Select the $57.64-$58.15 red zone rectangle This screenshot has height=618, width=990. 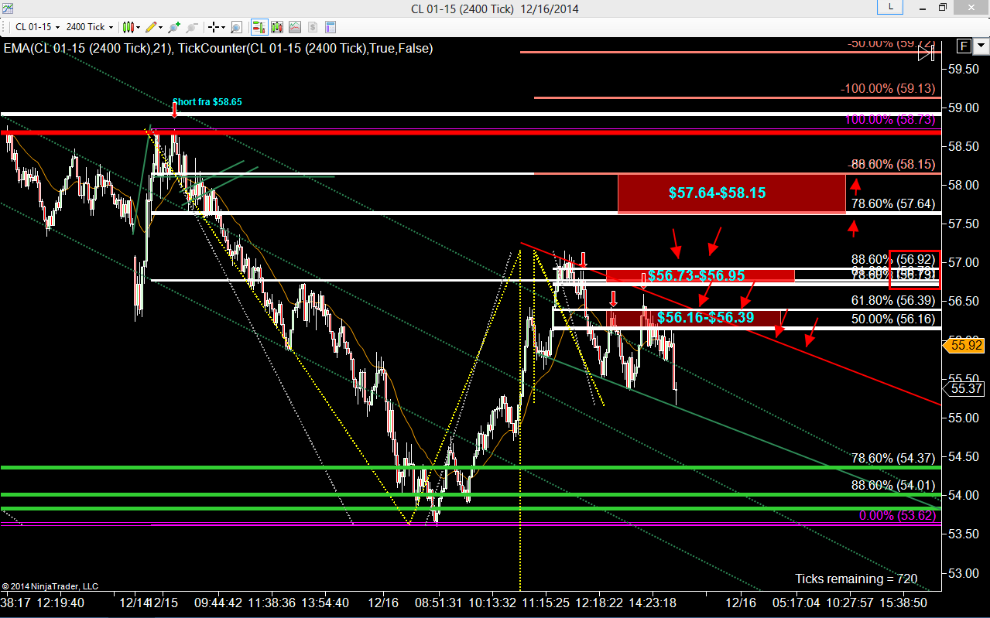click(x=731, y=193)
